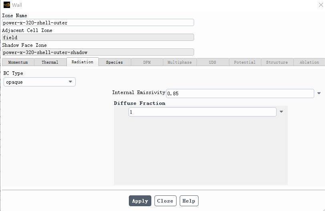Screen dimensions: 325x211
Task: Click the Ansys Fluent logo icon
Action: point(6,5)
